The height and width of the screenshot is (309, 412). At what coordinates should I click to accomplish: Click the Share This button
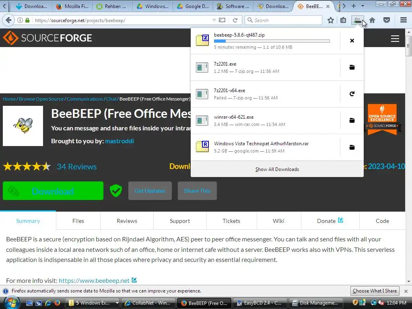197,191
